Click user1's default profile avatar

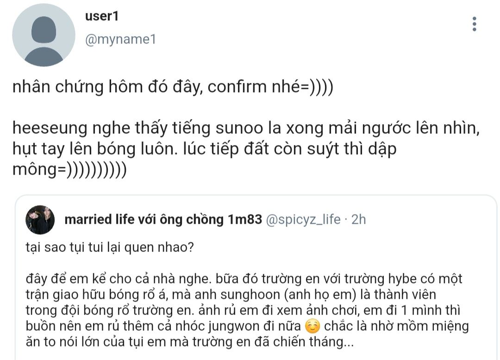click(44, 35)
